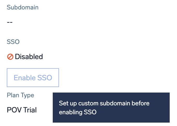Click the word 'Trial' in plan value
Screen dimensions: 177x126
30,110
